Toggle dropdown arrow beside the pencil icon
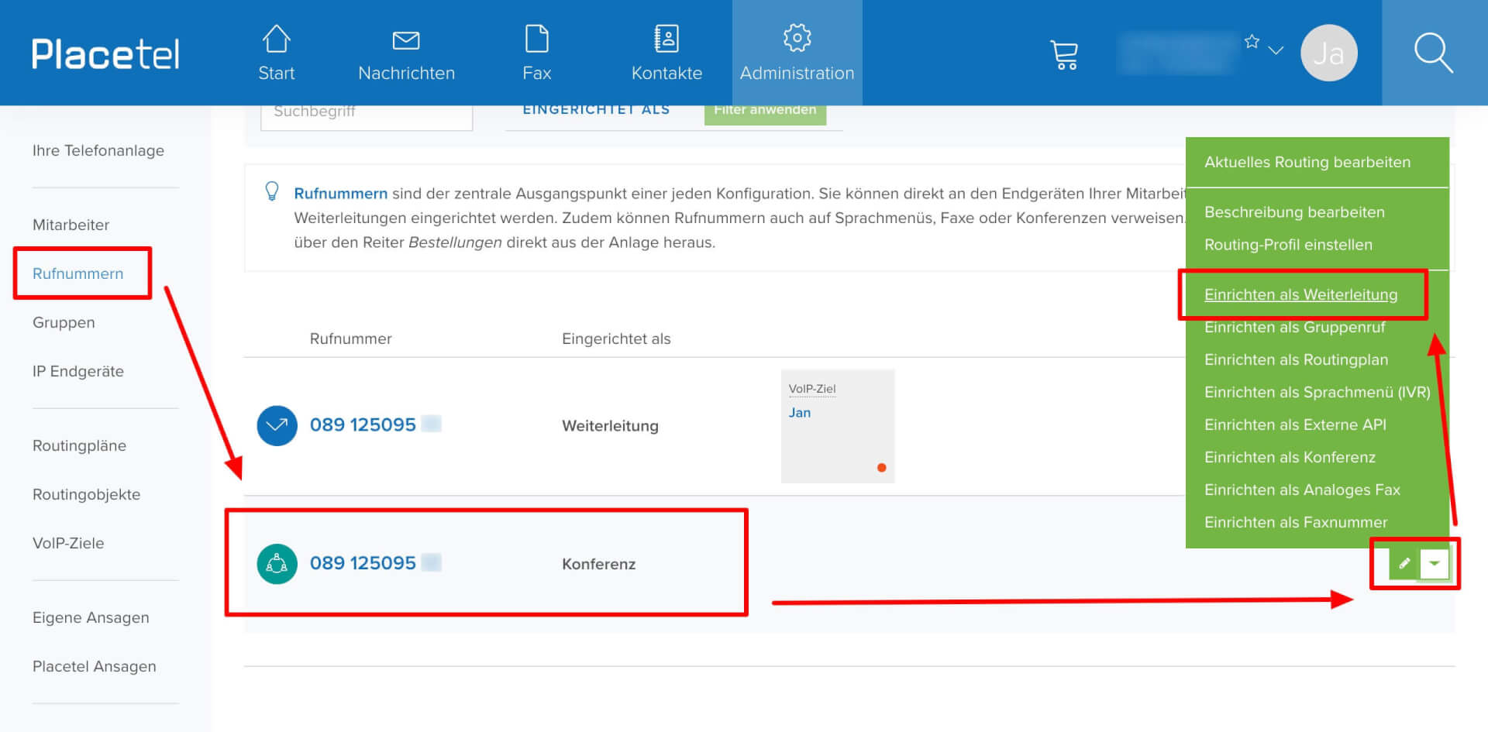1488x732 pixels. click(1435, 564)
